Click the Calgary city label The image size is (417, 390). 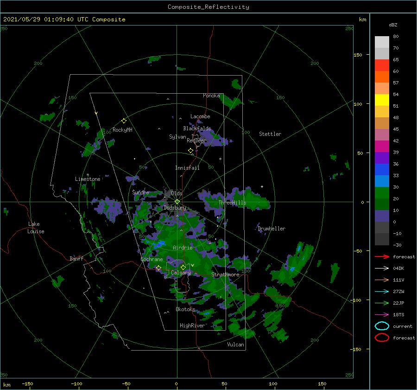click(181, 273)
